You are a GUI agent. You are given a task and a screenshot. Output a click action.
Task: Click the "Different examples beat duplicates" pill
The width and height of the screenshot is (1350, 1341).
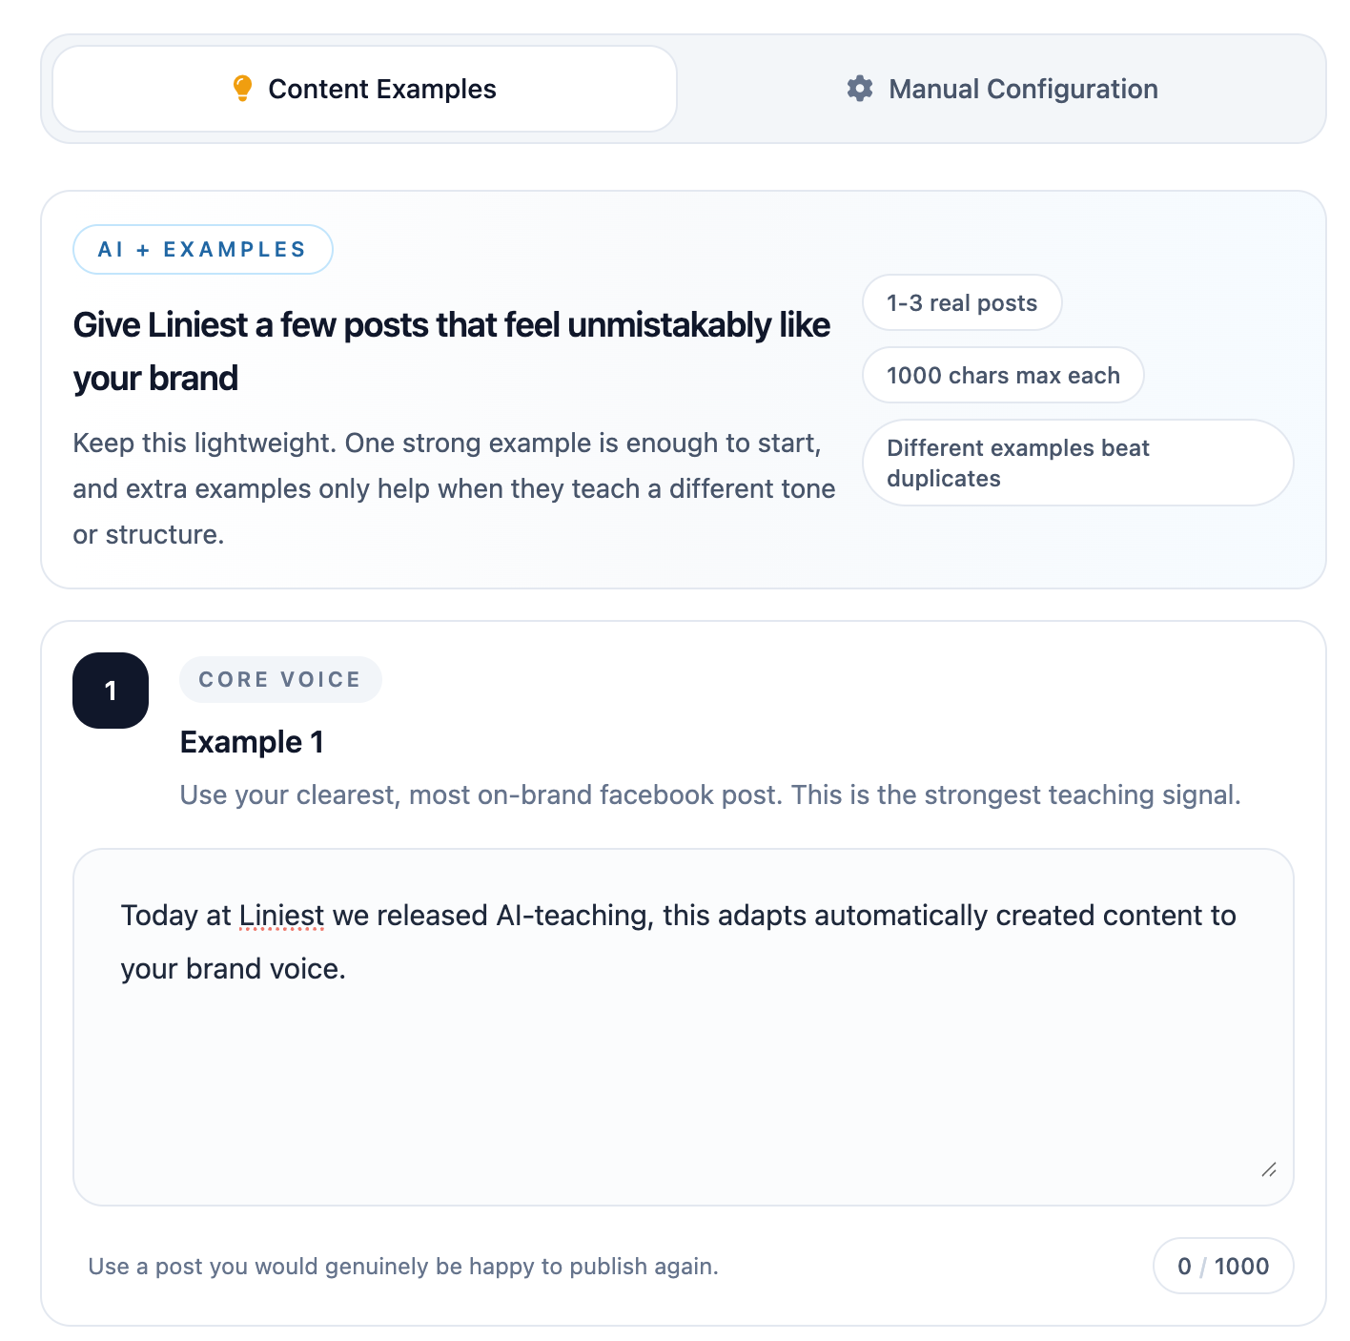1077,464
